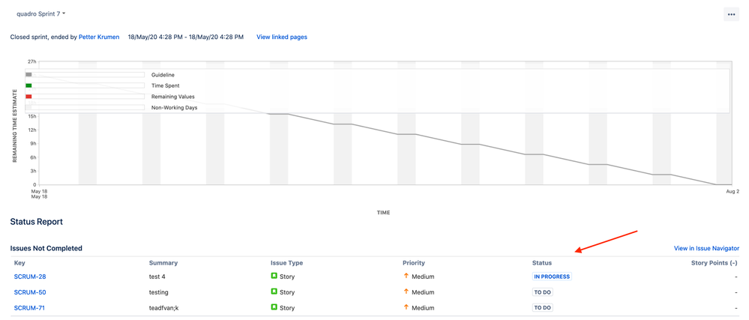Click View linked pages
The height and width of the screenshot is (320, 749).
pos(282,37)
